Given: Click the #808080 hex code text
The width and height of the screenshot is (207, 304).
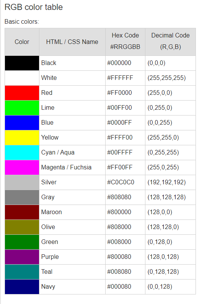Looking at the screenshot, I should coord(119,197).
